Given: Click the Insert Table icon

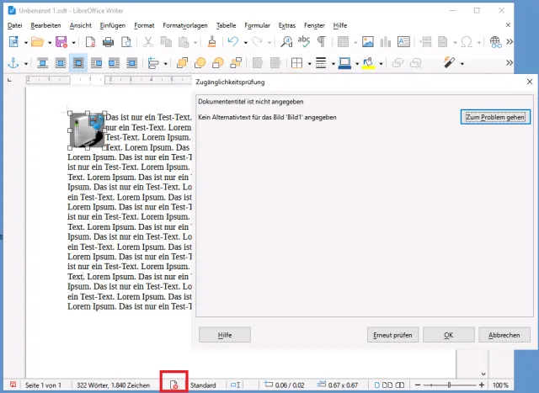Looking at the screenshot, I should pos(344,41).
